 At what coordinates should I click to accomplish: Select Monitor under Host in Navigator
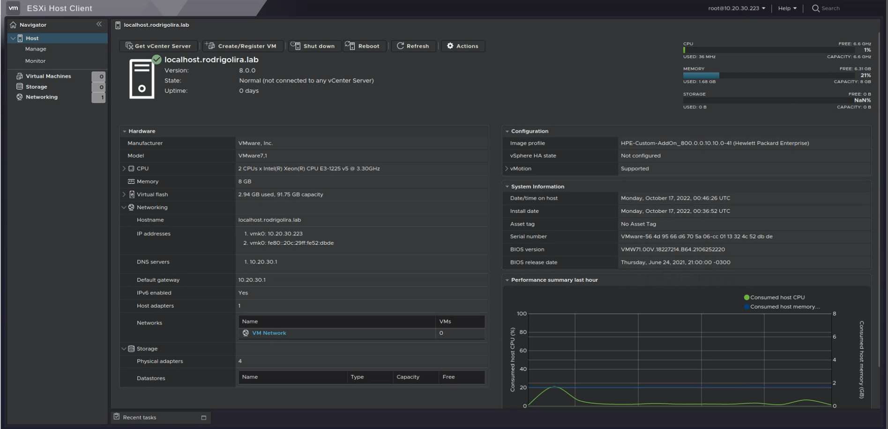[x=35, y=61]
